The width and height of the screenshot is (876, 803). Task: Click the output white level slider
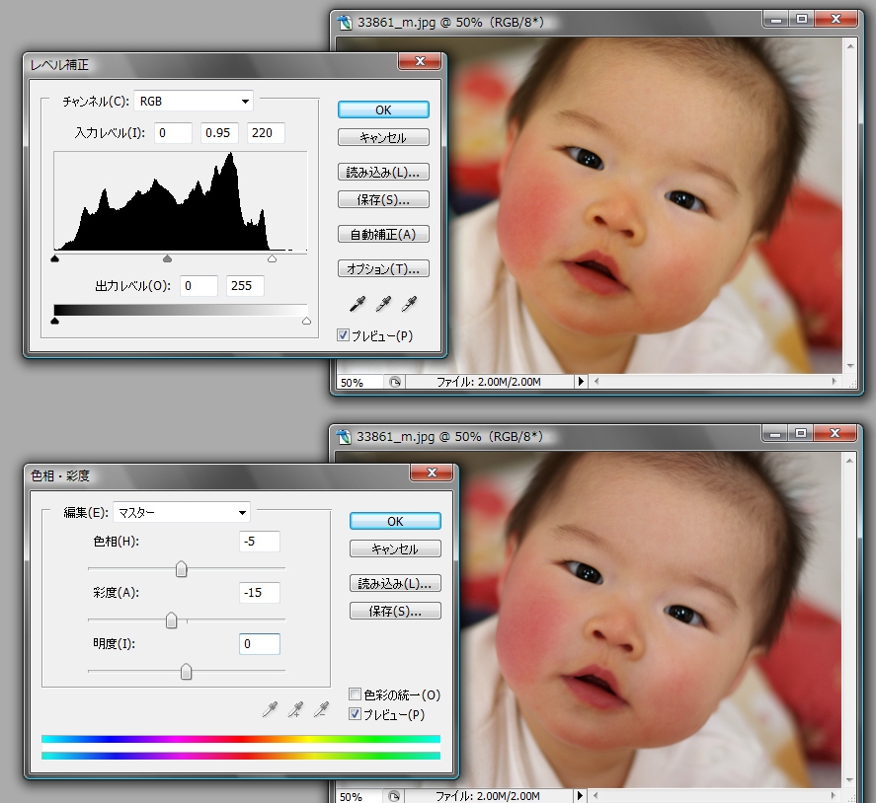pyautogui.click(x=307, y=321)
